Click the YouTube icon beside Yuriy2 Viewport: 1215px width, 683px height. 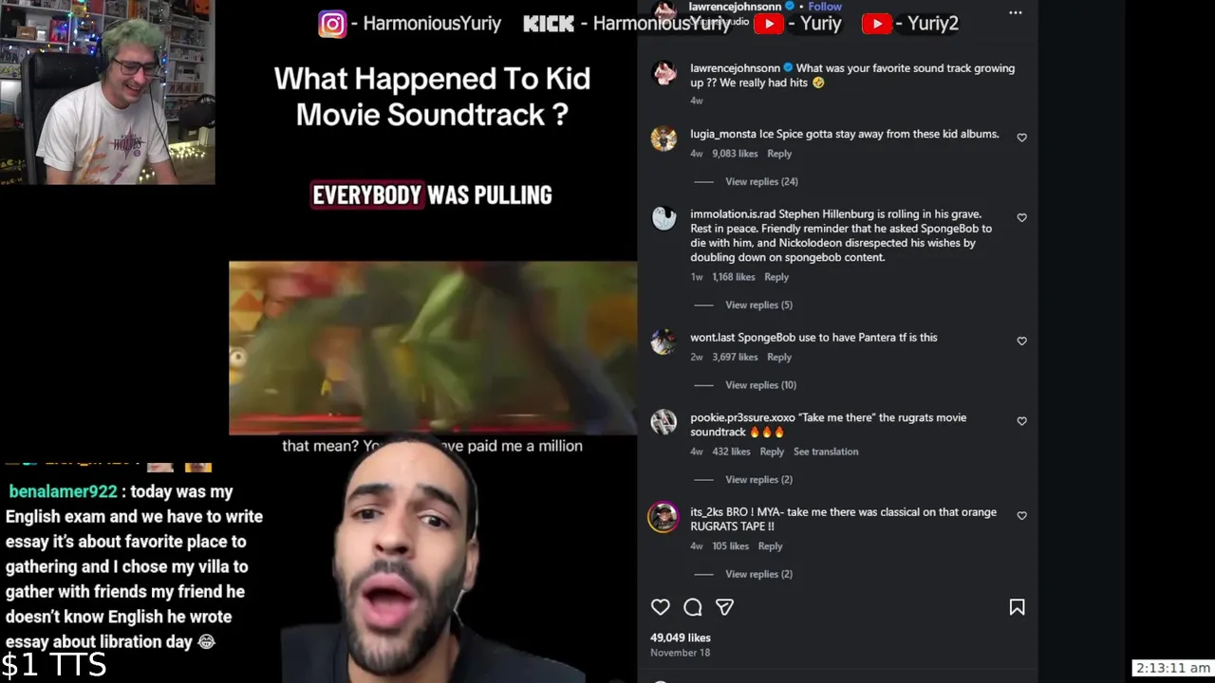point(876,24)
